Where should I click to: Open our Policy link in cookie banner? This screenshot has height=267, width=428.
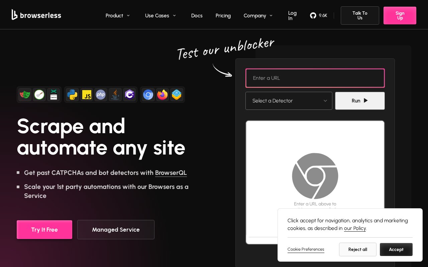[355, 228]
